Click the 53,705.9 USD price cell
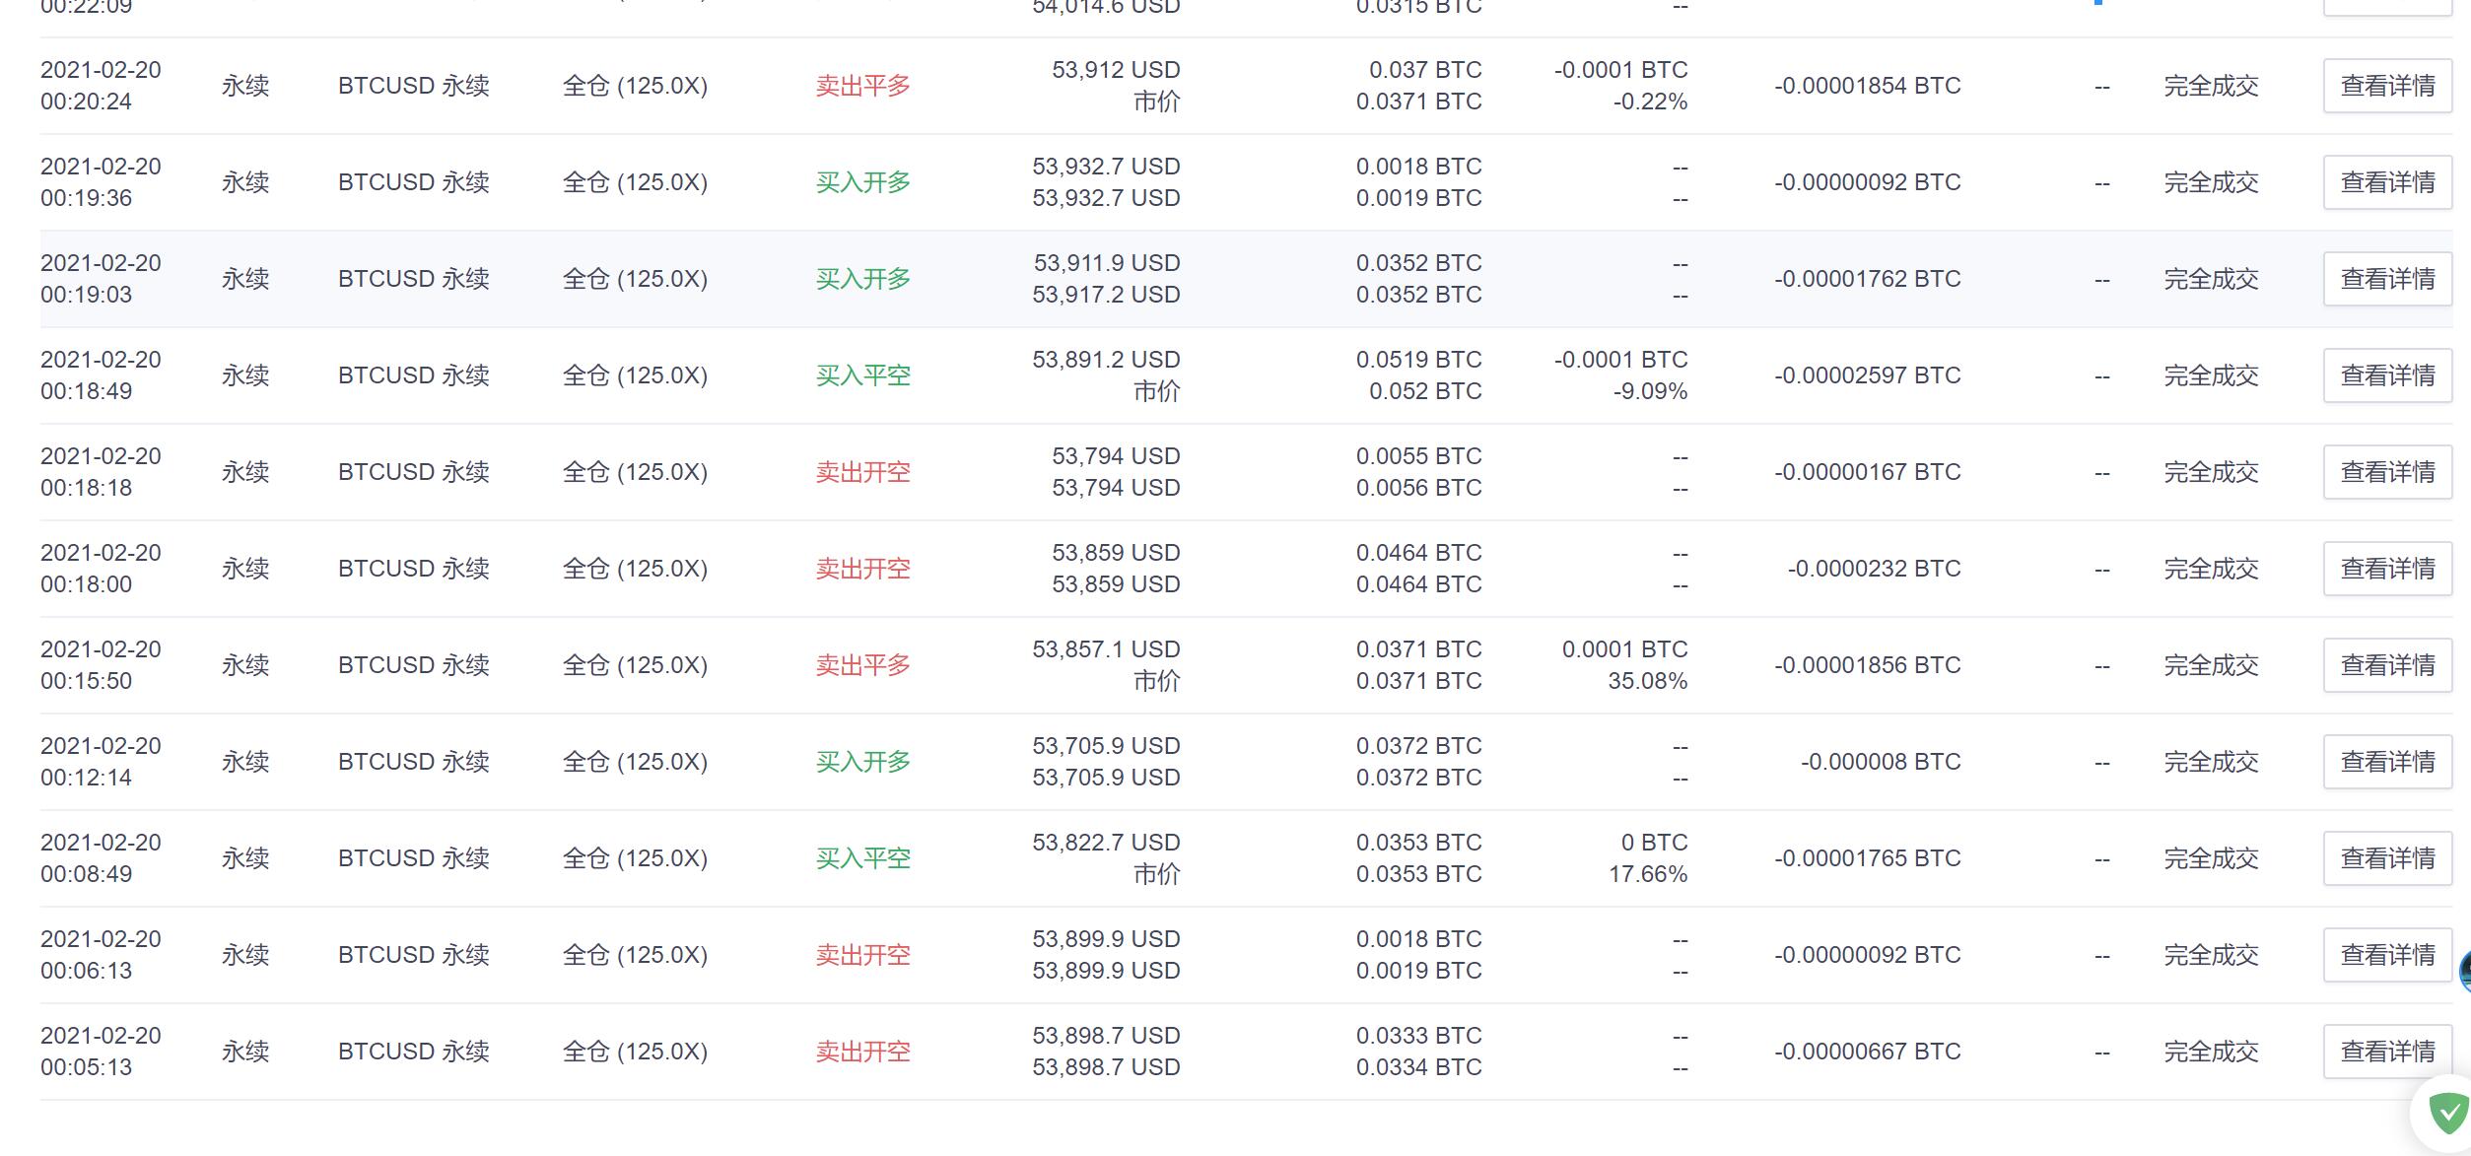This screenshot has height=1156, width=2471. click(1105, 746)
